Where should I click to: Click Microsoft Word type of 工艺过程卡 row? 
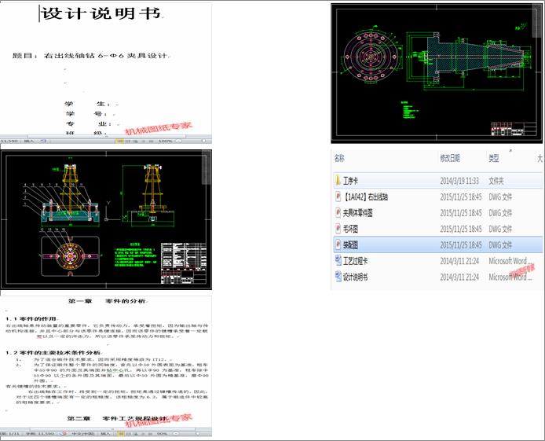509,261
